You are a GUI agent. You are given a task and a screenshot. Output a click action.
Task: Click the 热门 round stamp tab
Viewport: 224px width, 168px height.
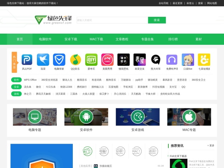click(x=87, y=151)
